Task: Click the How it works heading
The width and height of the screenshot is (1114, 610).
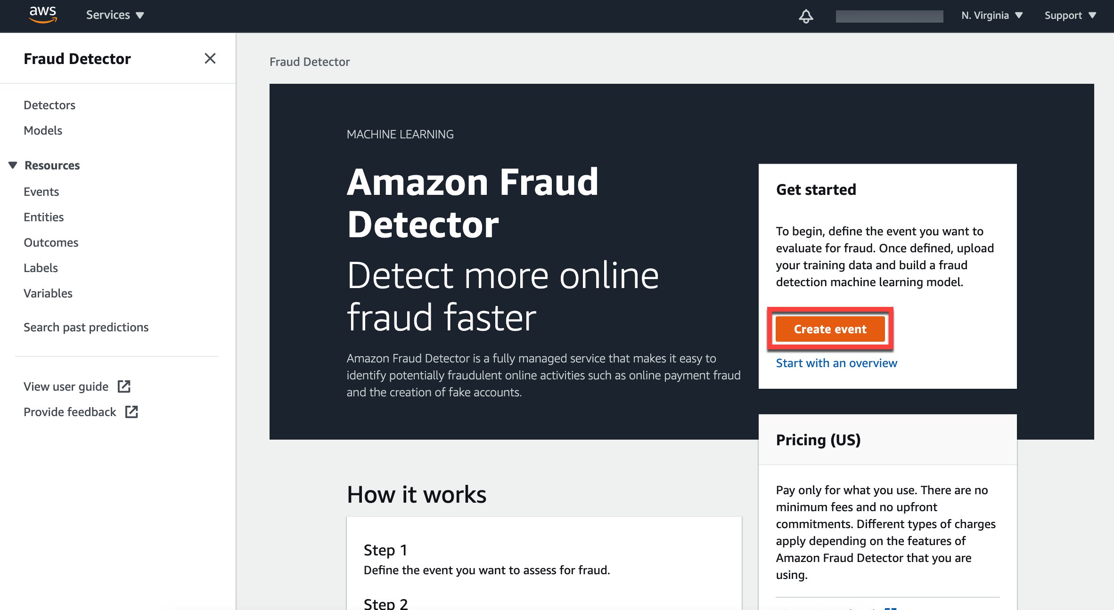Action: (x=417, y=494)
